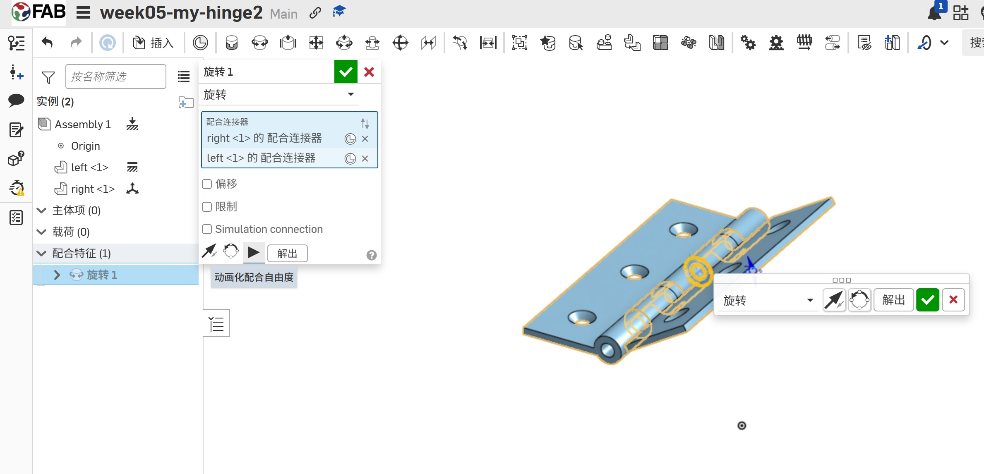Expand the 旋转 1 tree item
This screenshot has height=474, width=984.
tap(57, 275)
